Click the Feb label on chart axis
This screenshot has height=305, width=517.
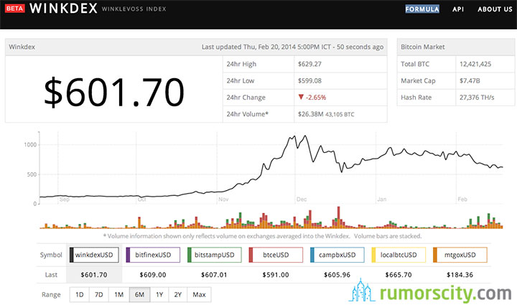[462, 200]
